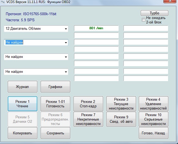
Task: Click the Копировать button
Action: [x=22, y=133]
